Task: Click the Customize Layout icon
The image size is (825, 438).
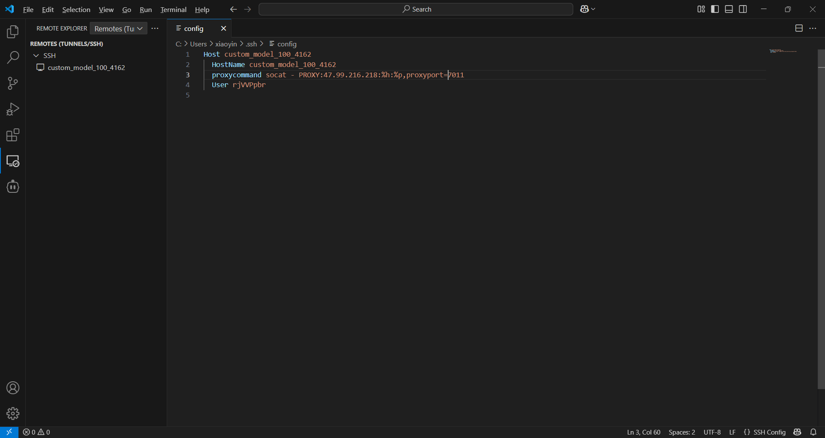Action: 701,9
